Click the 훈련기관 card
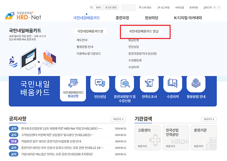Viewport: 227px width, 161px height. [x=204, y=138]
